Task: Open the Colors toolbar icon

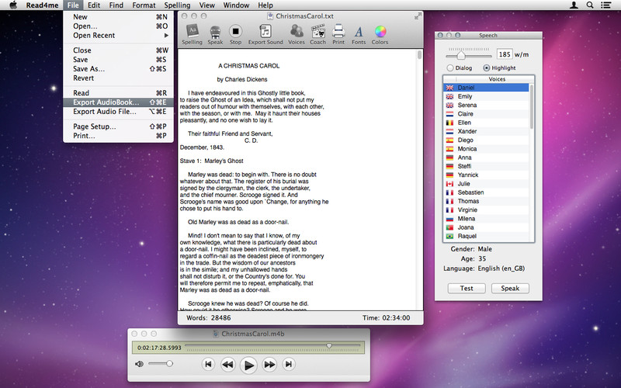Action: coord(380,34)
